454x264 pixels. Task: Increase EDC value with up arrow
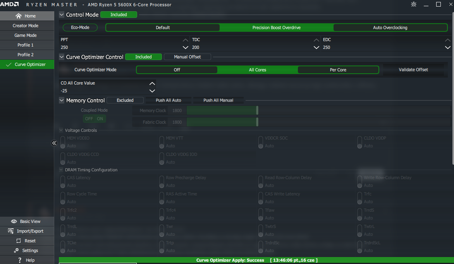click(448, 40)
